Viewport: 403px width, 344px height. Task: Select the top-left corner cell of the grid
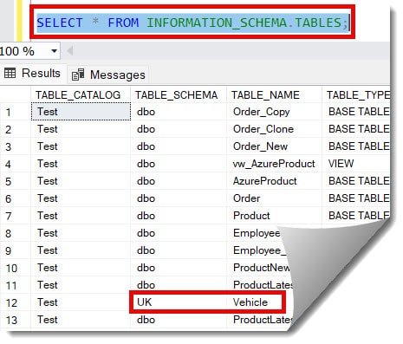tap(16, 94)
